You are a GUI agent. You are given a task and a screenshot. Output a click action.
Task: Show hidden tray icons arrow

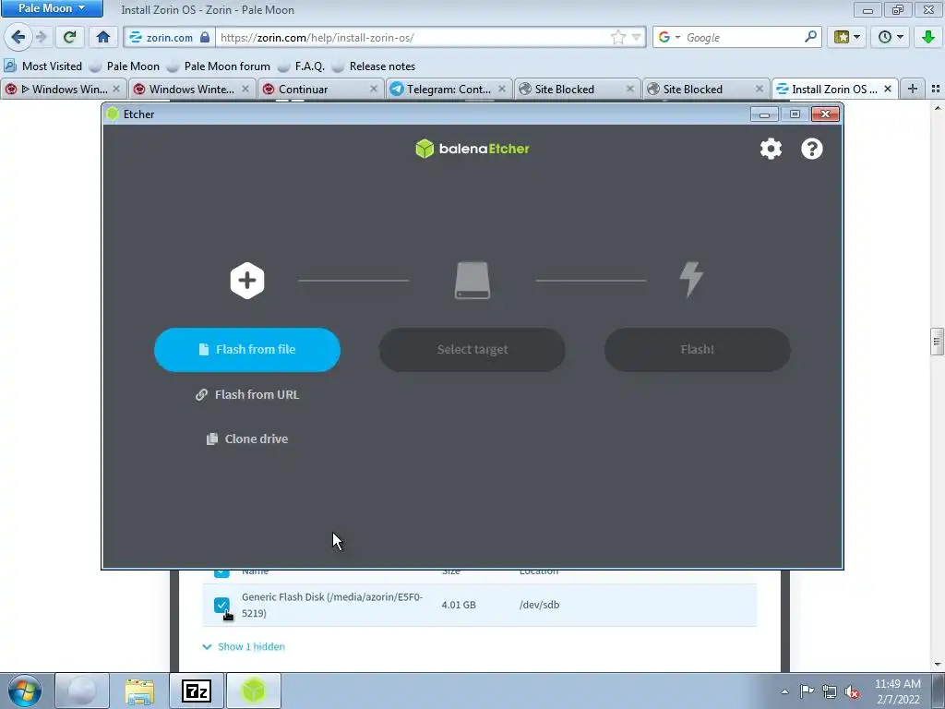(x=784, y=691)
